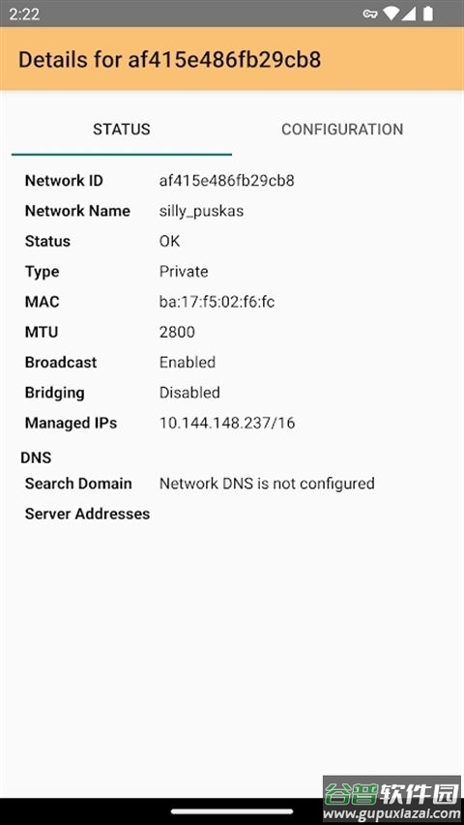Tap the clock showing 2:22

tap(24, 14)
